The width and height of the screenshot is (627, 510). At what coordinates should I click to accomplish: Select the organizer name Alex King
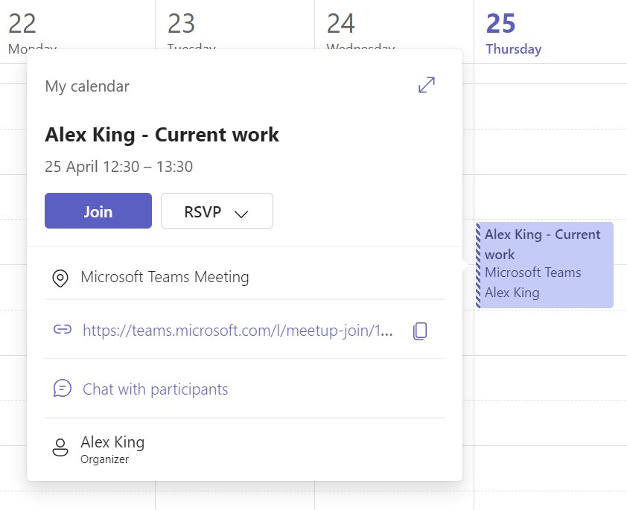click(x=112, y=442)
